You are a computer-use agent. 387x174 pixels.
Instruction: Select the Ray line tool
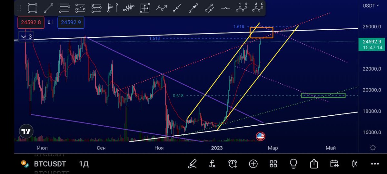tap(177, 8)
